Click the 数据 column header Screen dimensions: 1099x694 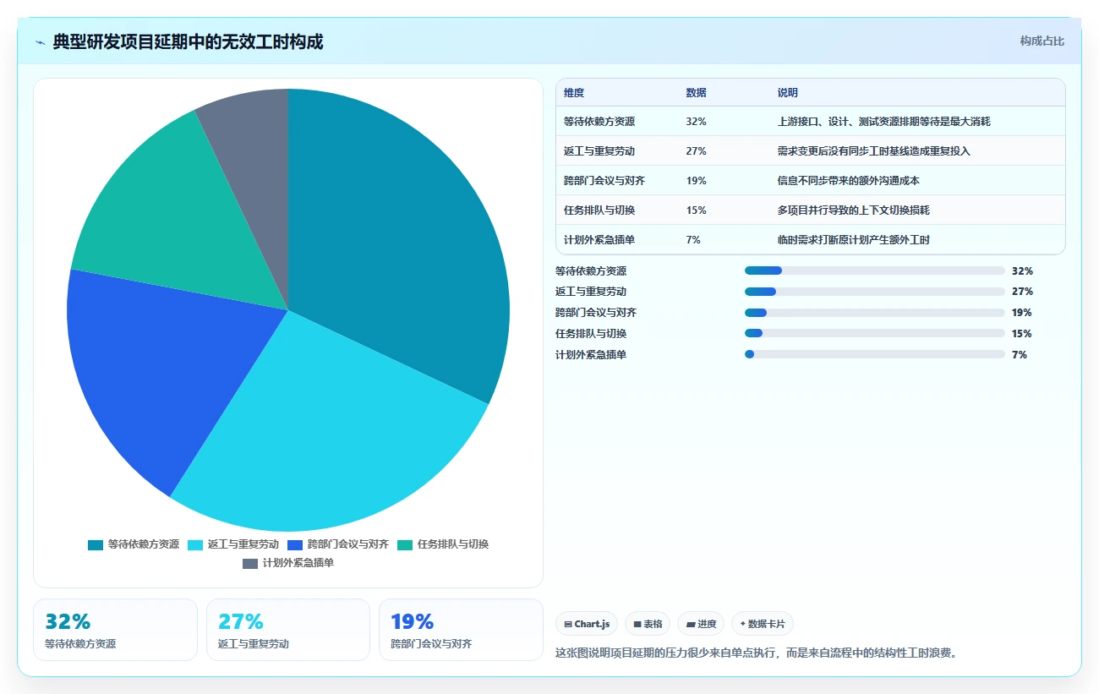(697, 93)
